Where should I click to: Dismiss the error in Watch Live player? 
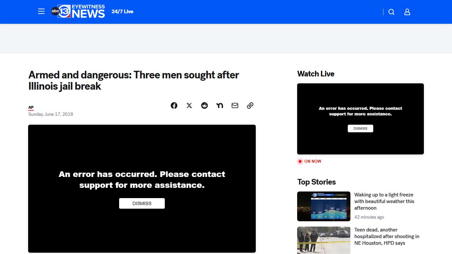point(360,128)
